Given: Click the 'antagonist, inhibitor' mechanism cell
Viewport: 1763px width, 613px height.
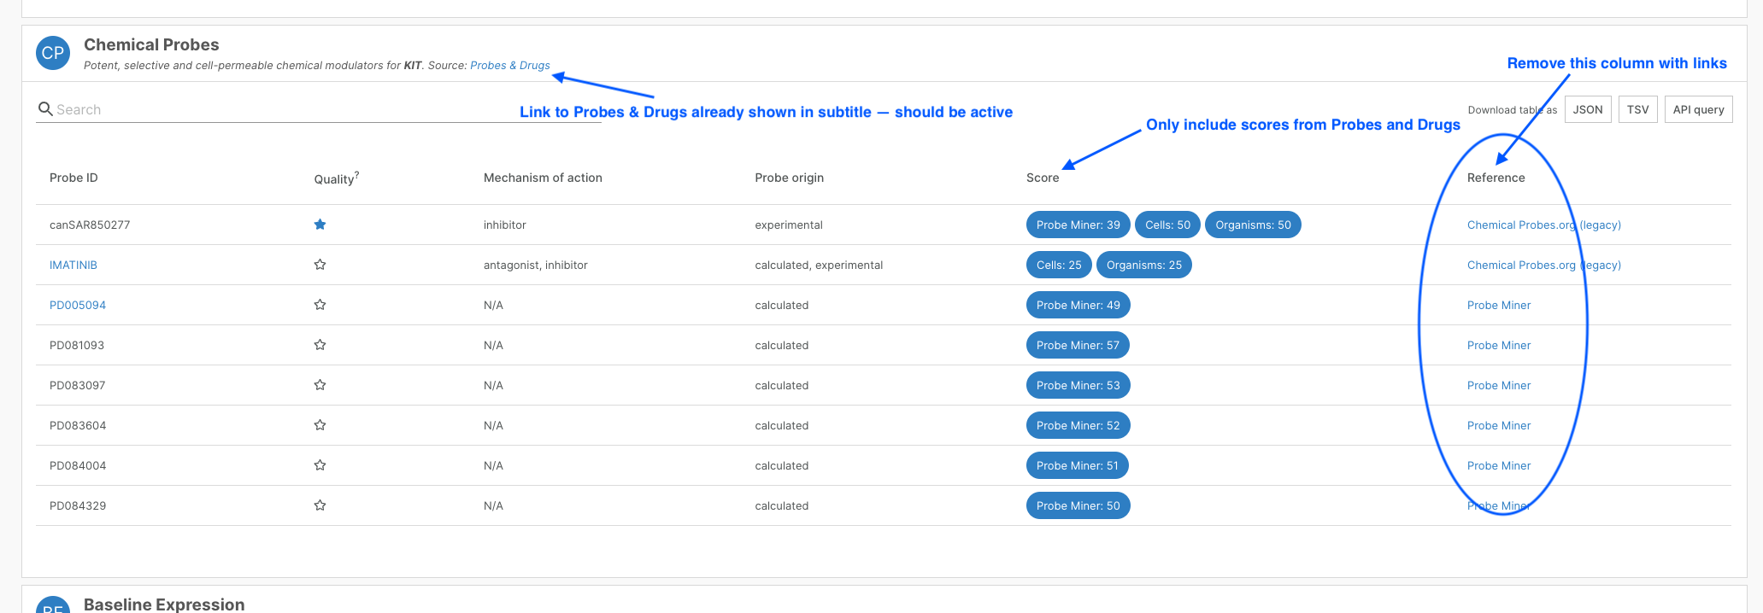Looking at the screenshot, I should pos(536,265).
